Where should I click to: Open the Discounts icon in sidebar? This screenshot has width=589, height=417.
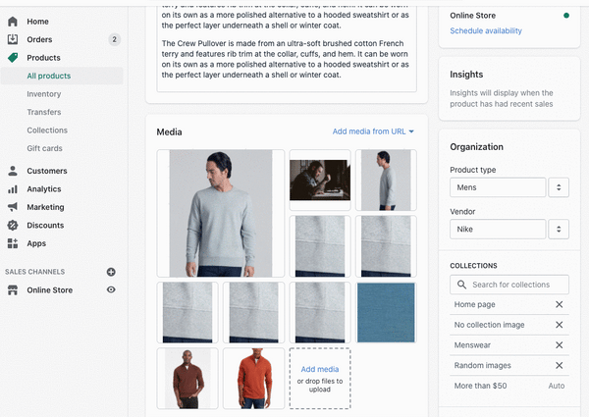tap(13, 225)
